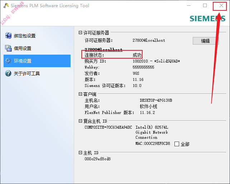Click the 关于许可工具 question mark icon
230x184 pixels.
pyautogui.click(x=8, y=73)
